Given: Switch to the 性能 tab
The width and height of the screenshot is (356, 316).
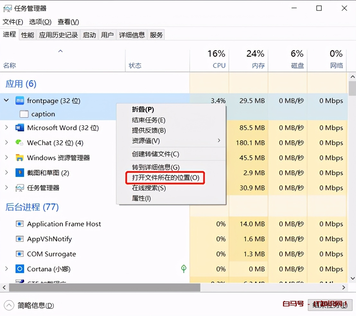Looking at the screenshot, I should pyautogui.click(x=27, y=35).
